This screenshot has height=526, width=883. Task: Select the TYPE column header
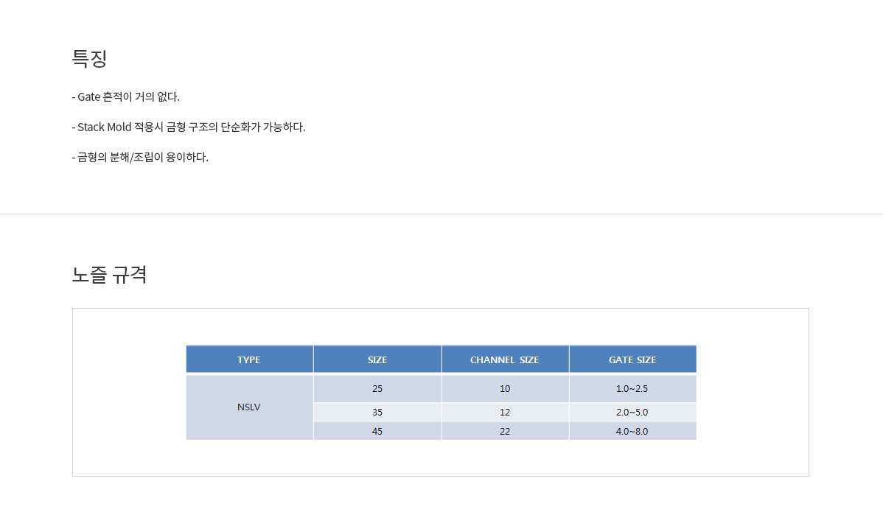pos(249,360)
